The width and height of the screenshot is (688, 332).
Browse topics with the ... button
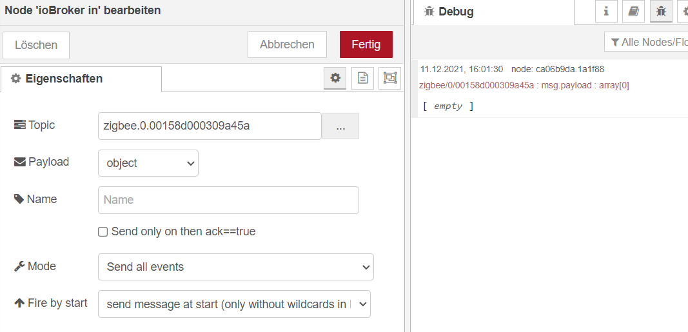click(340, 126)
